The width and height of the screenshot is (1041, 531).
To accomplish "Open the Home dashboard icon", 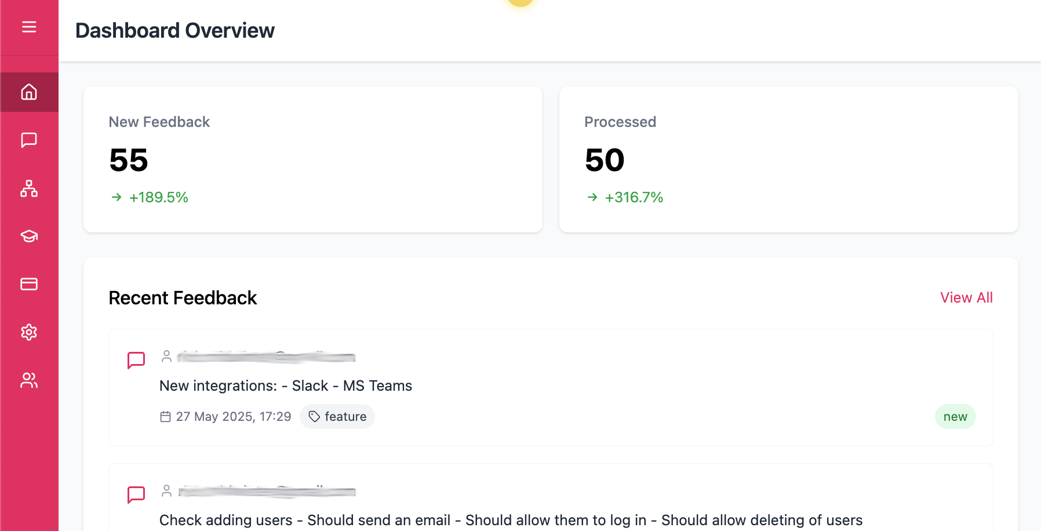I will pos(29,92).
